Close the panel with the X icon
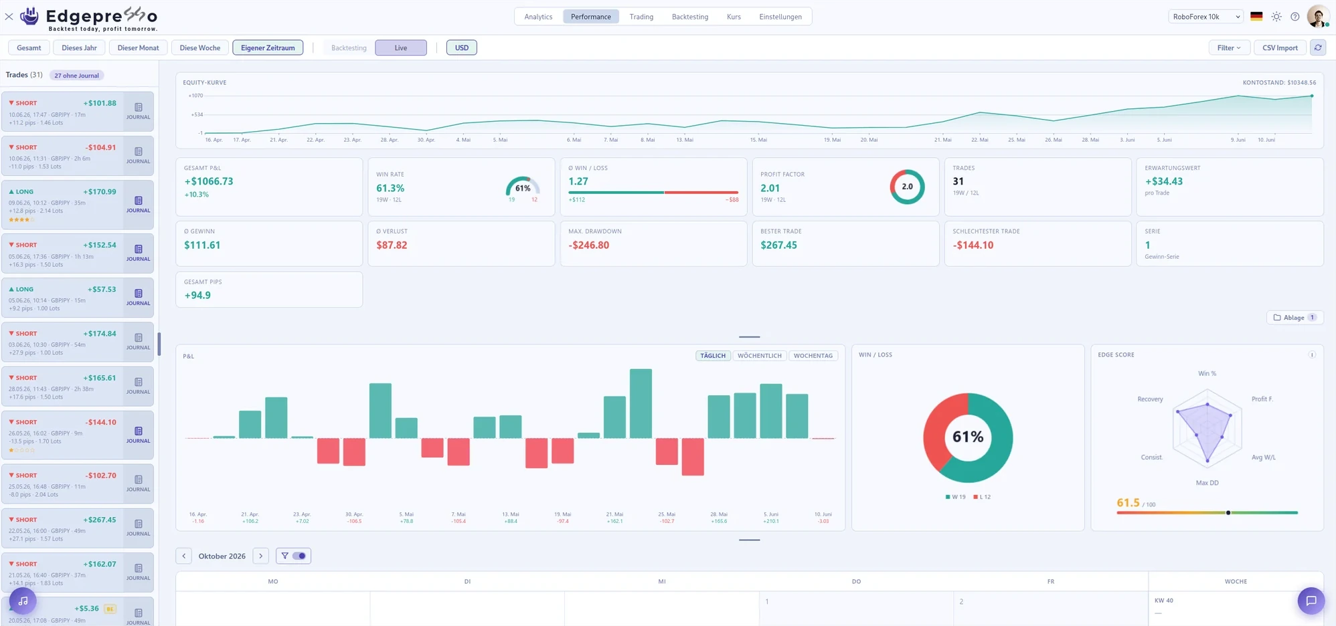This screenshot has height=626, width=1336. coord(9,17)
